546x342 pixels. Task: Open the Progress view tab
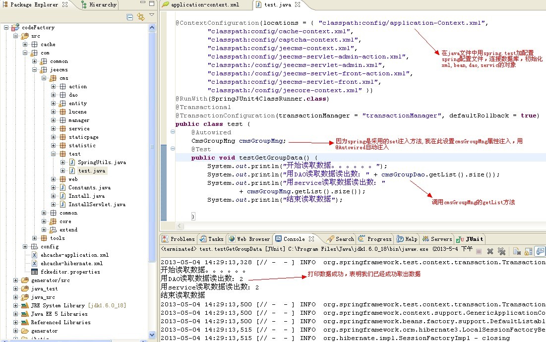click(x=375, y=239)
